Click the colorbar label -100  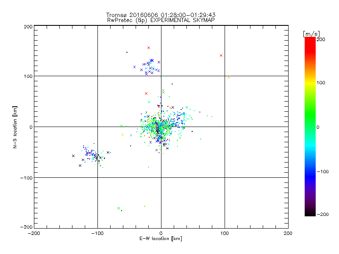pos(323,171)
